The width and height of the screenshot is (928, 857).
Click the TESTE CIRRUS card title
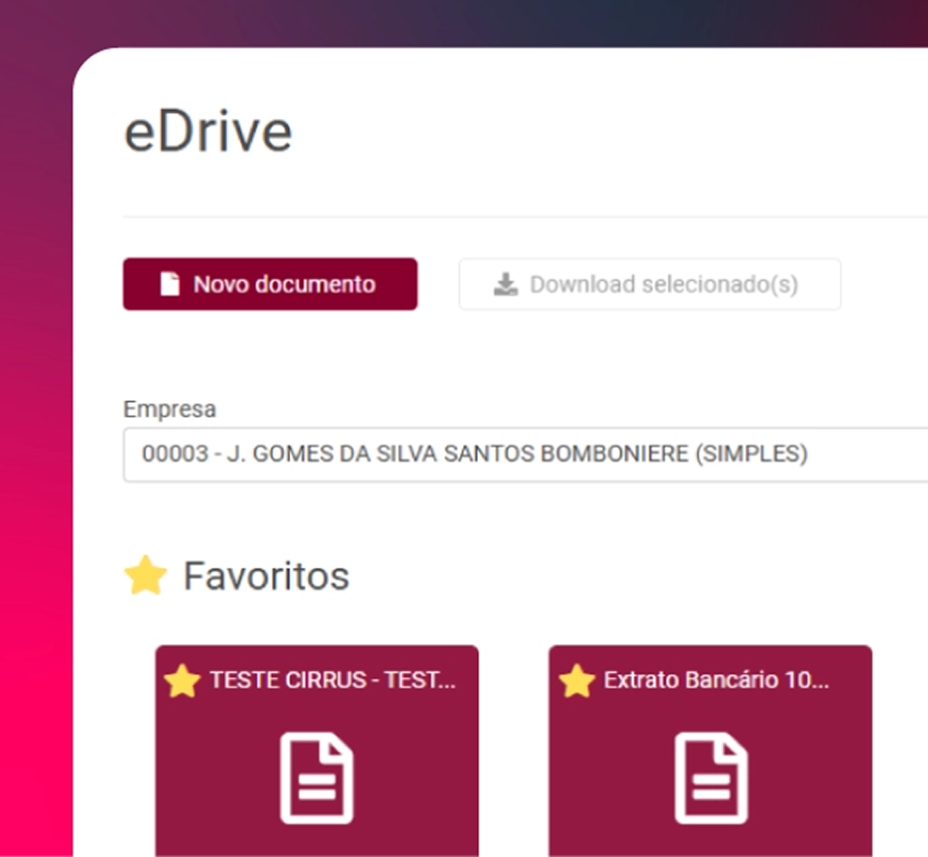pyautogui.click(x=333, y=681)
